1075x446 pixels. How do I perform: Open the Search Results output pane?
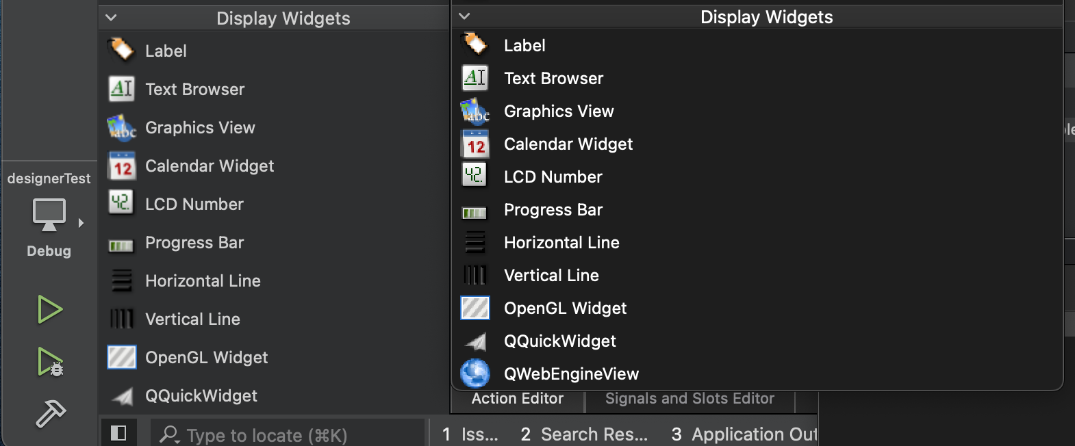pyautogui.click(x=584, y=434)
